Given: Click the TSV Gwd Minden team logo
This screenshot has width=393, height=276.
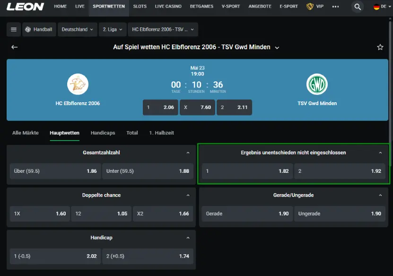Looking at the screenshot, I should [x=317, y=84].
